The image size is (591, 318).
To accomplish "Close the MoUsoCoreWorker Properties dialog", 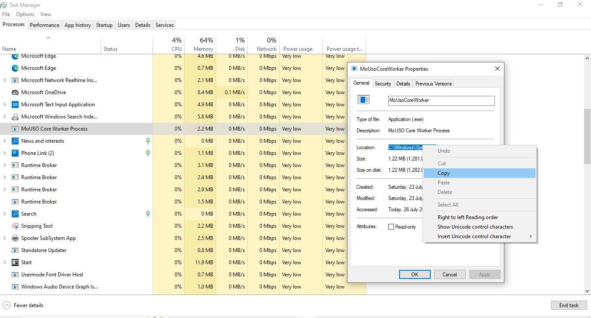I will pos(497,69).
